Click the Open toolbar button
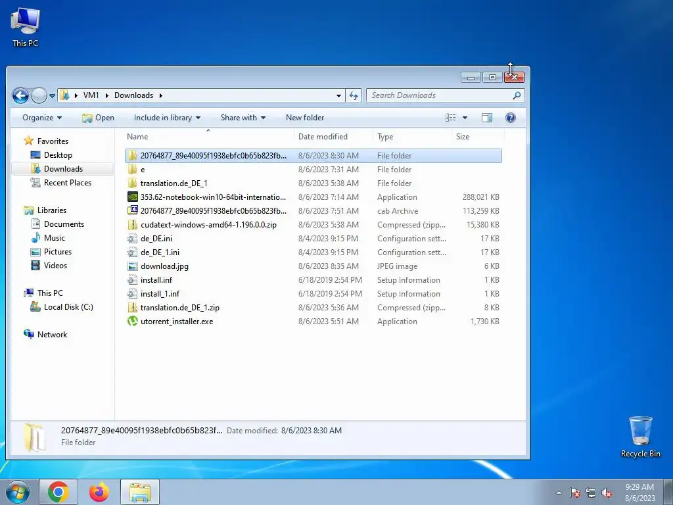The width and height of the screenshot is (673, 505). click(x=98, y=118)
